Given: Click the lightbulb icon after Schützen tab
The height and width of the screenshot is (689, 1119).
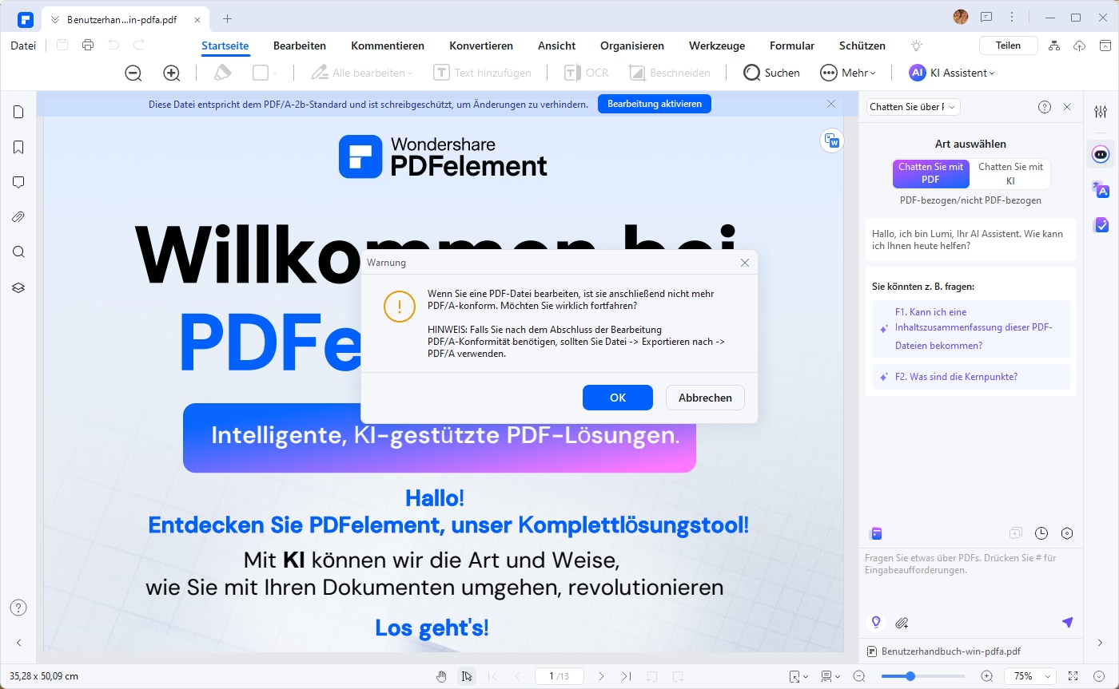Looking at the screenshot, I should point(916,46).
